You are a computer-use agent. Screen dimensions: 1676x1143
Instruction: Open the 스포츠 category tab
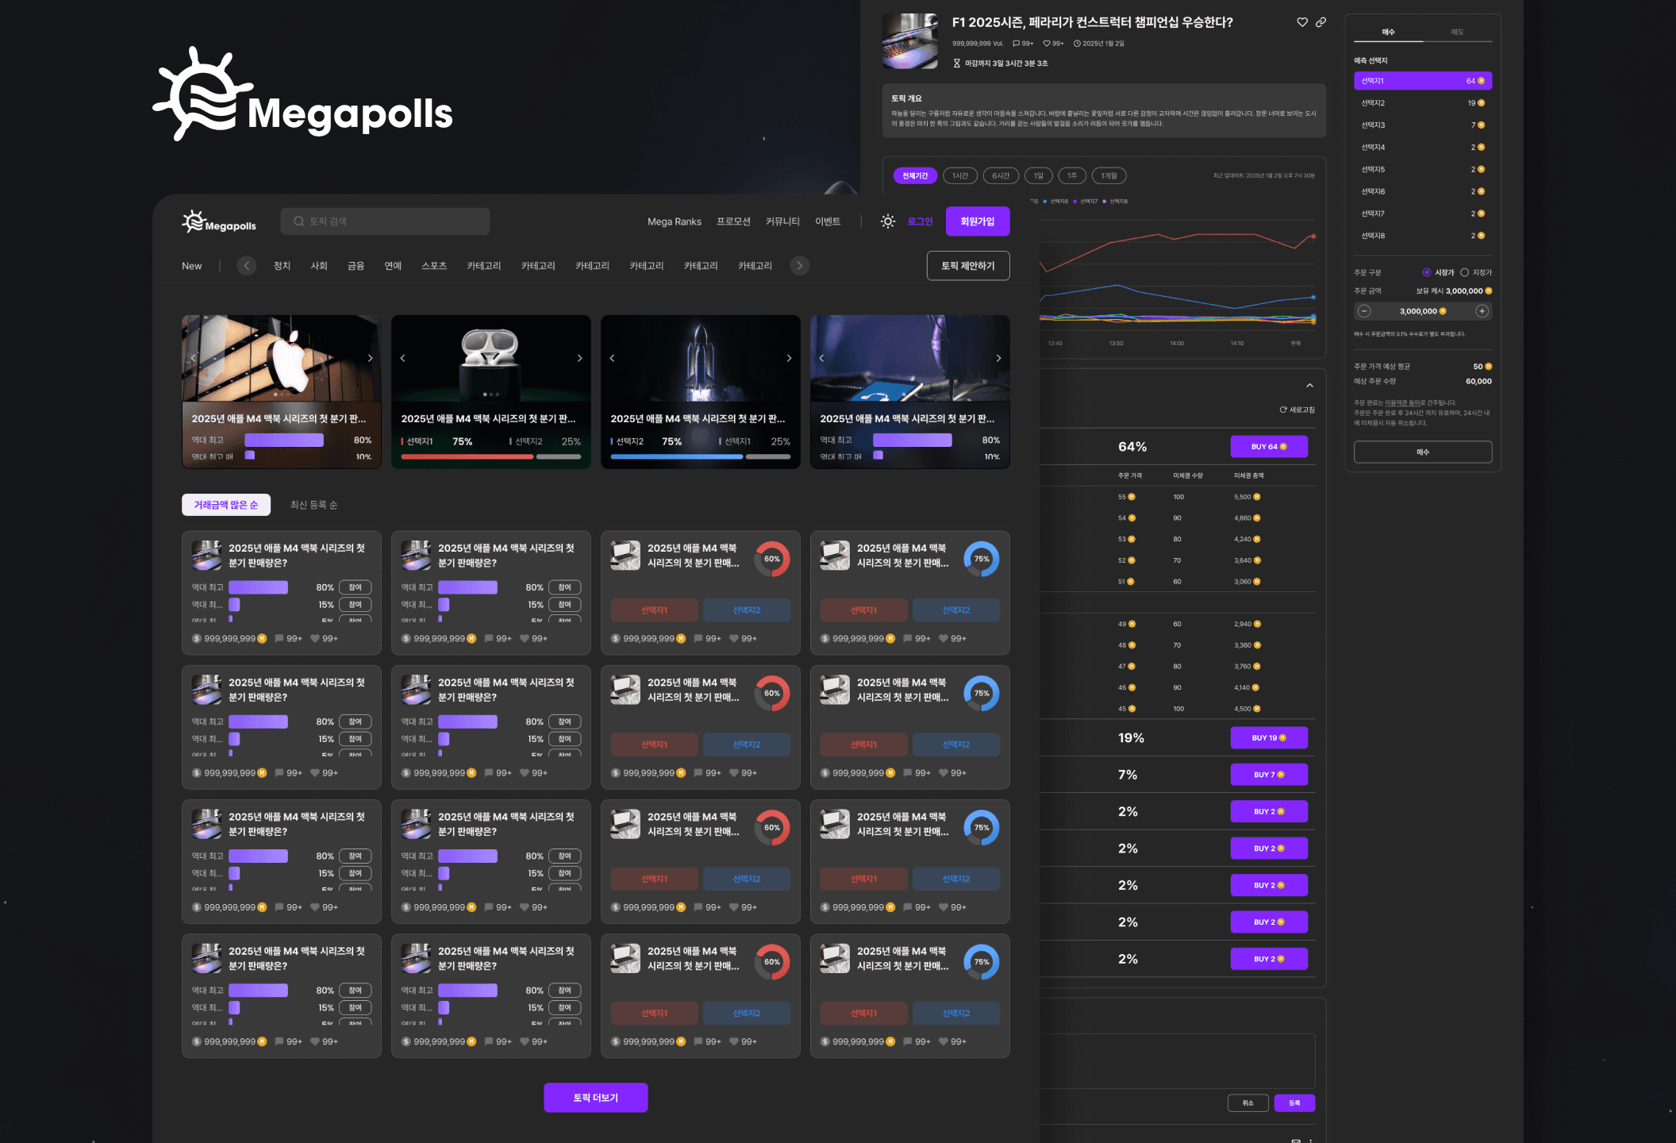[434, 266]
